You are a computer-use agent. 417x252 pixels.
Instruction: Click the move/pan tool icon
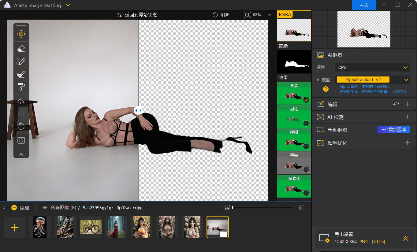21,34
